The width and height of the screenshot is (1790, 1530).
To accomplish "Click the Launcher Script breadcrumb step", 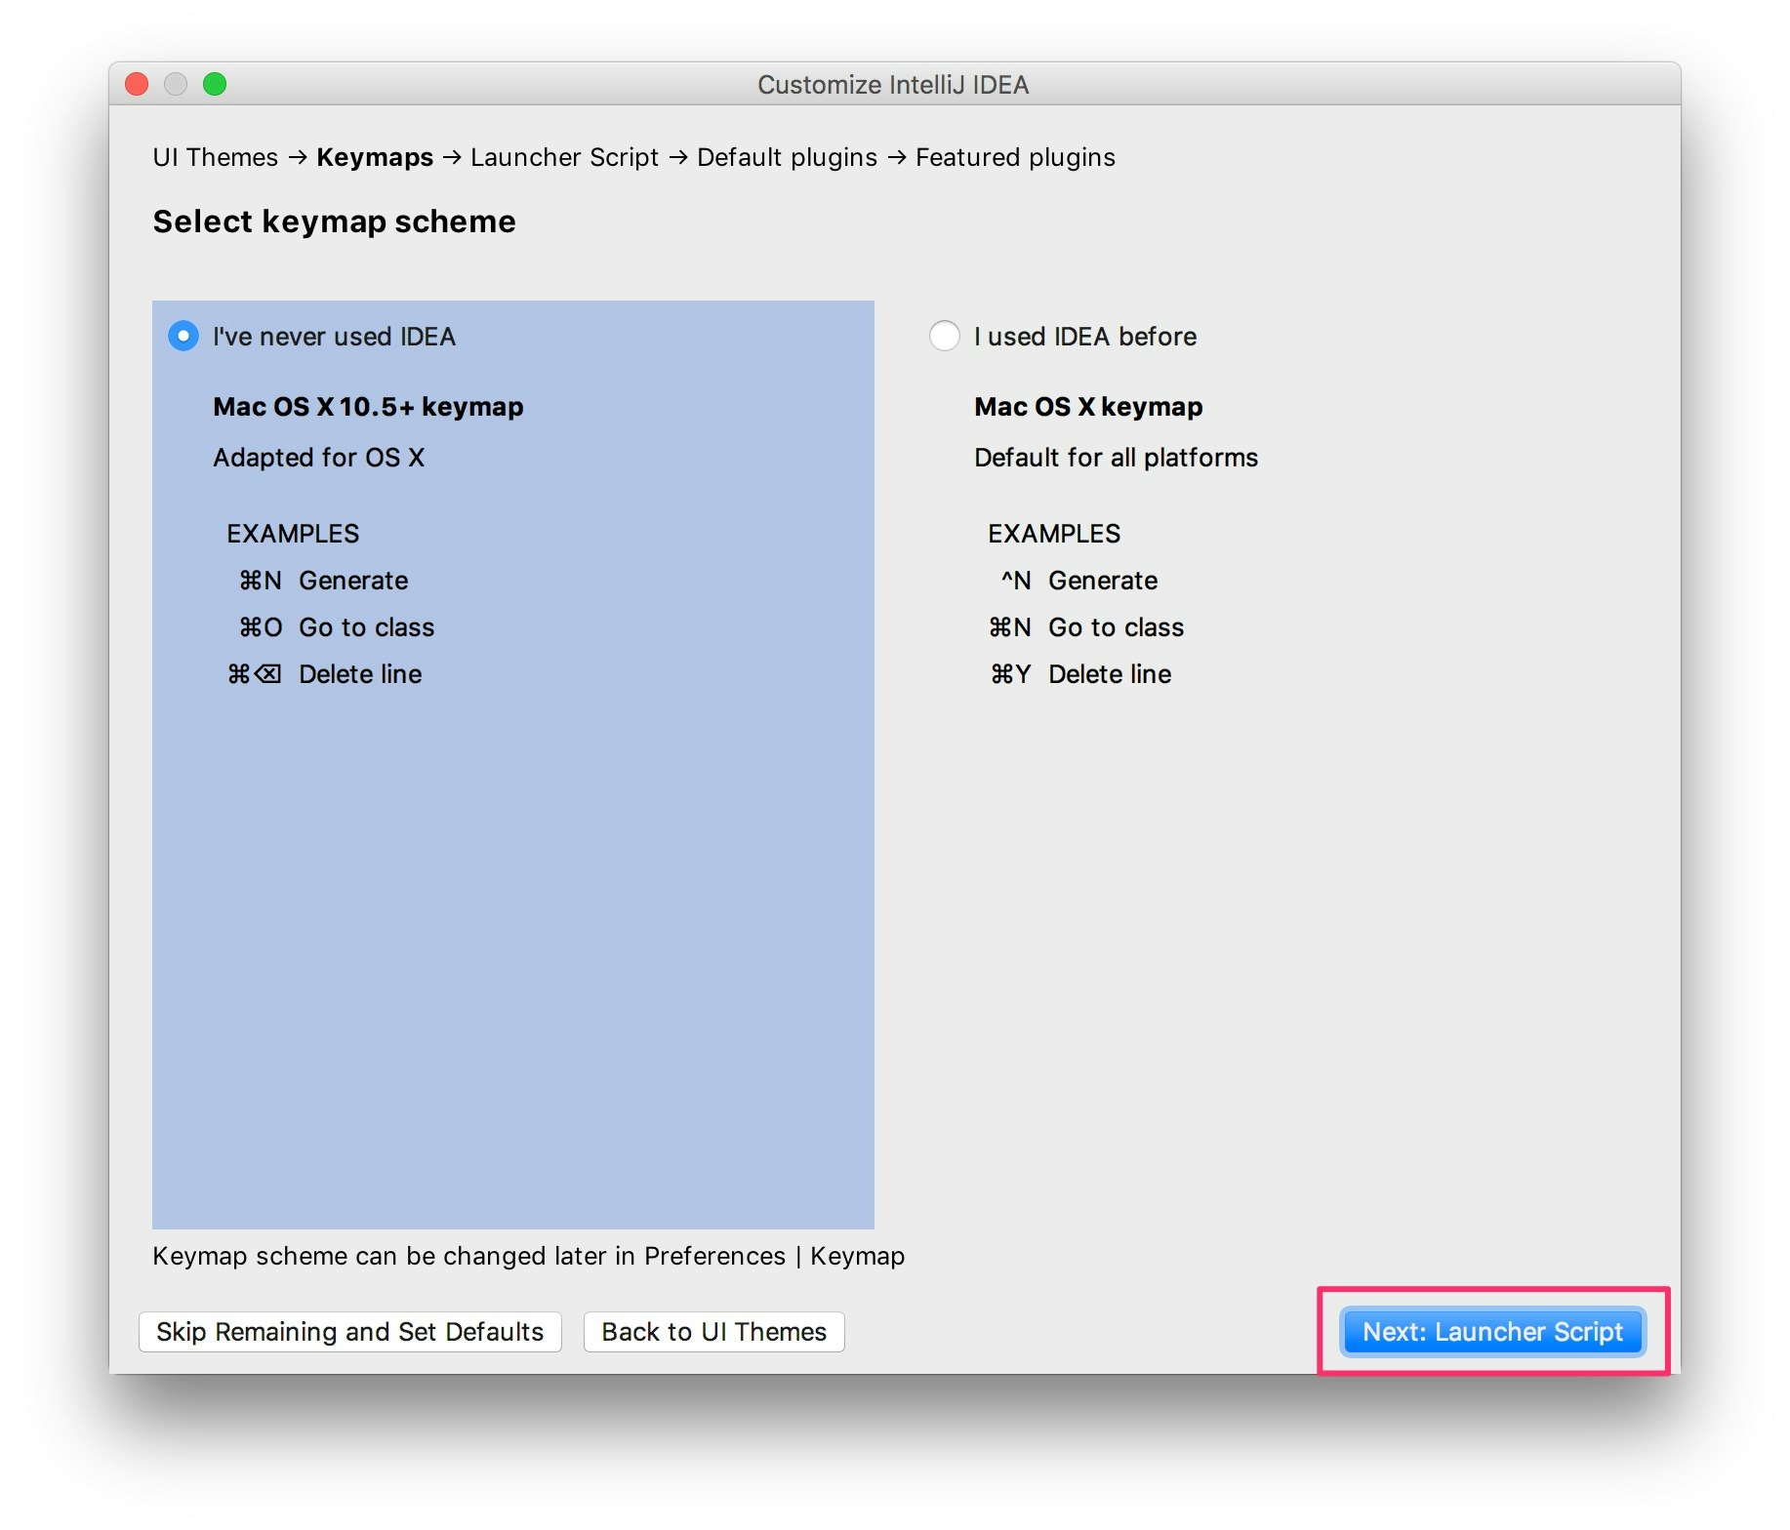I will coord(564,157).
